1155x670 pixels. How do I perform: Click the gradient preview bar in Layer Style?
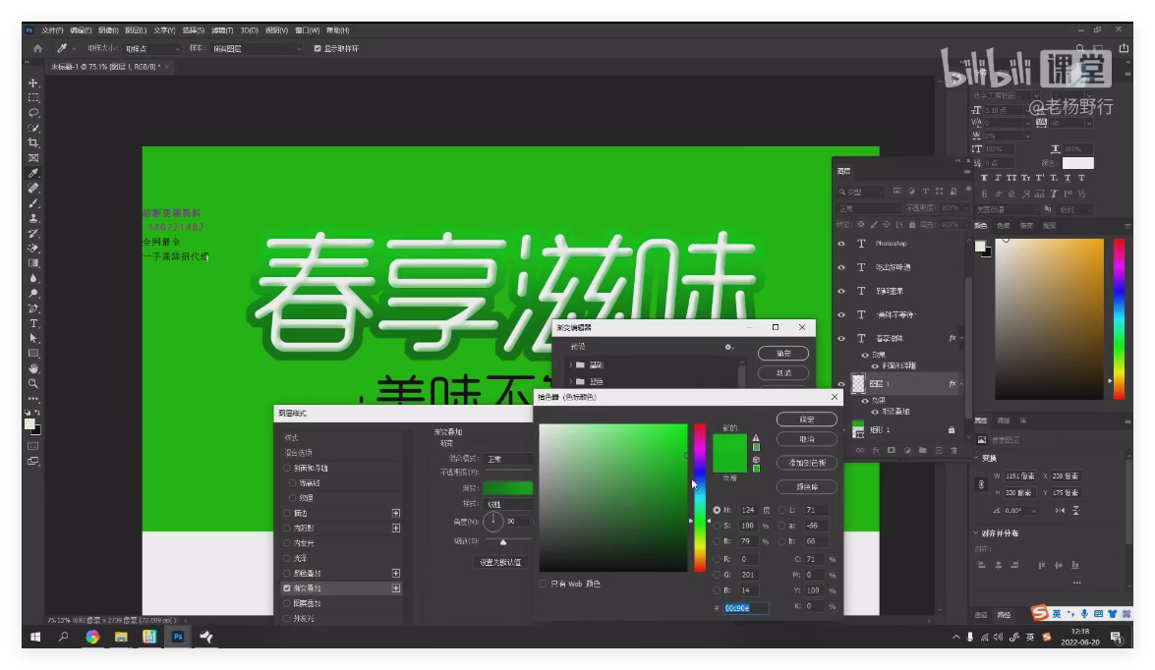click(507, 488)
